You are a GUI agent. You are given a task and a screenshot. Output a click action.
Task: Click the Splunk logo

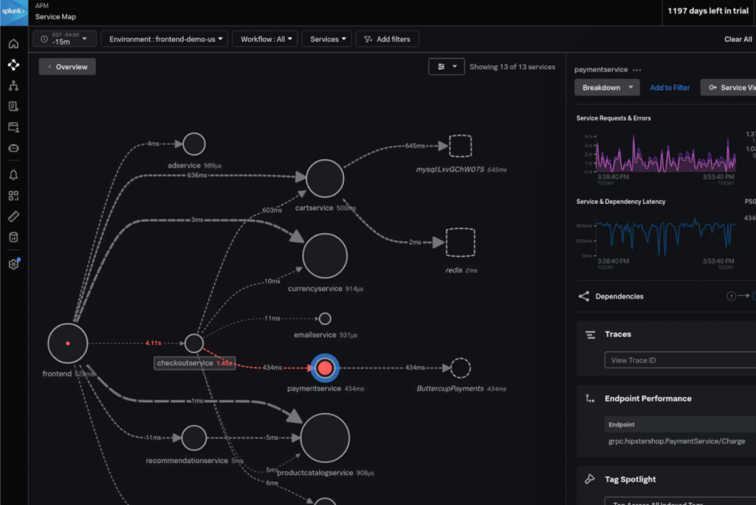14,12
